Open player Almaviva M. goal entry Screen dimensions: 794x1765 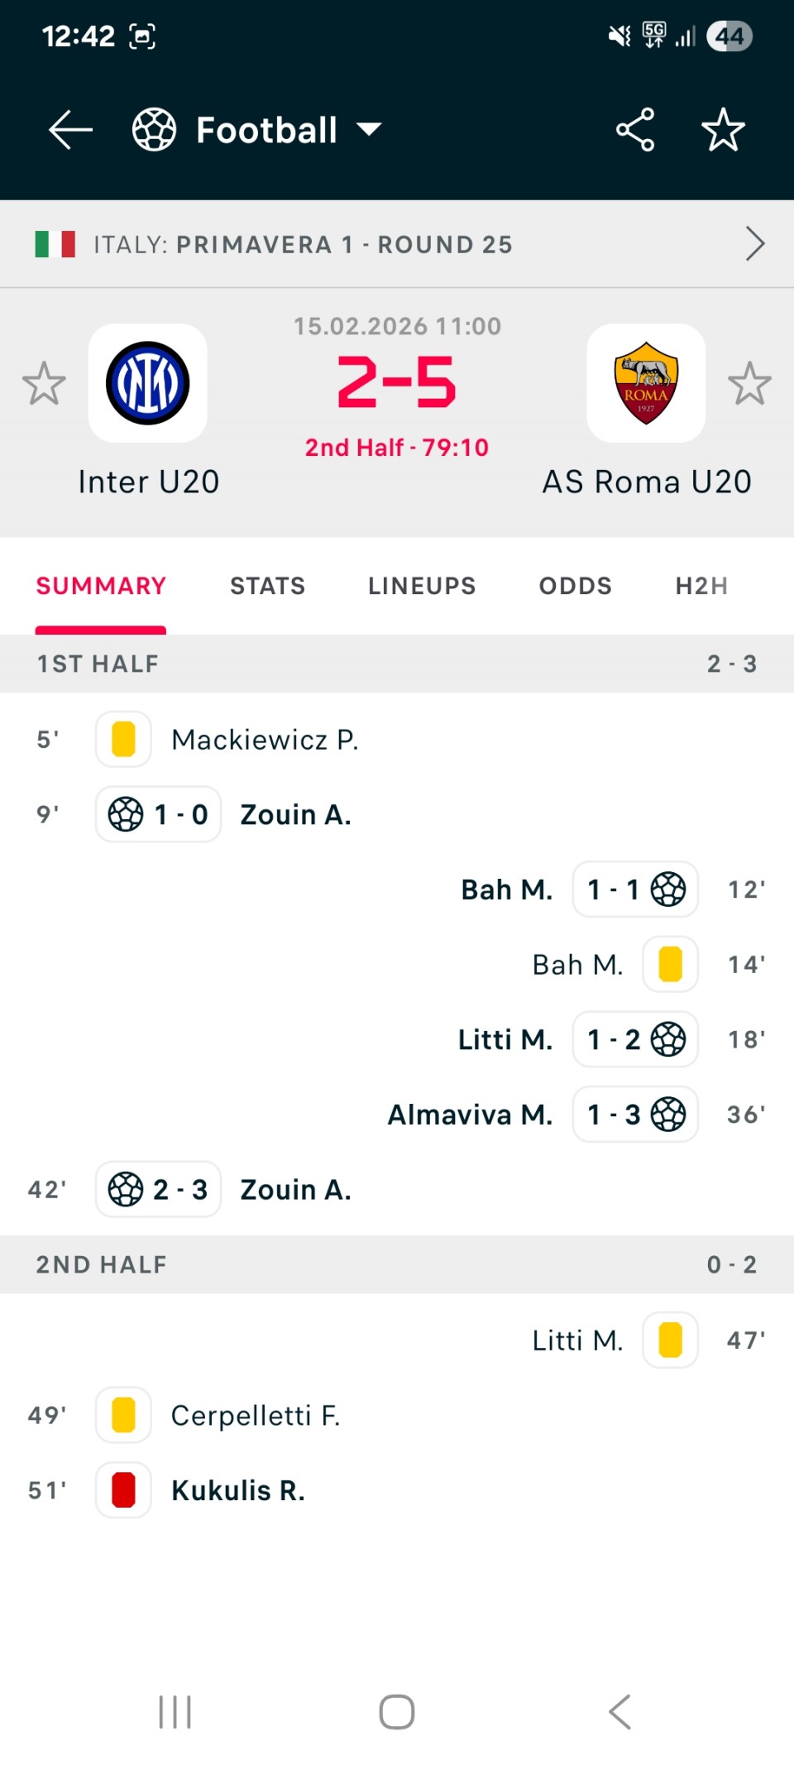[x=470, y=1115]
